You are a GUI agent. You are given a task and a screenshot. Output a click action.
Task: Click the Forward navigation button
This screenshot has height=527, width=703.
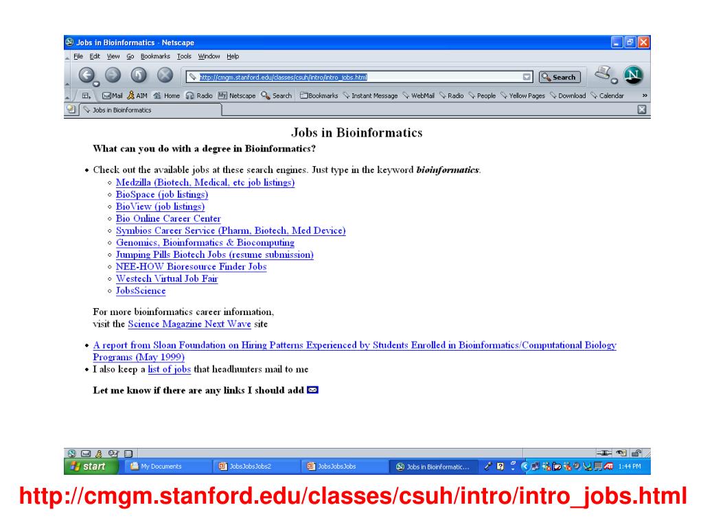click(113, 75)
